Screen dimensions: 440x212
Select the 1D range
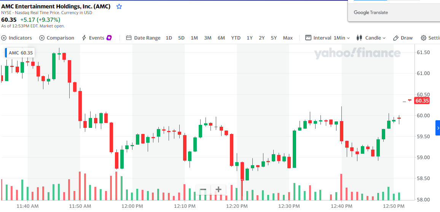[x=169, y=38]
